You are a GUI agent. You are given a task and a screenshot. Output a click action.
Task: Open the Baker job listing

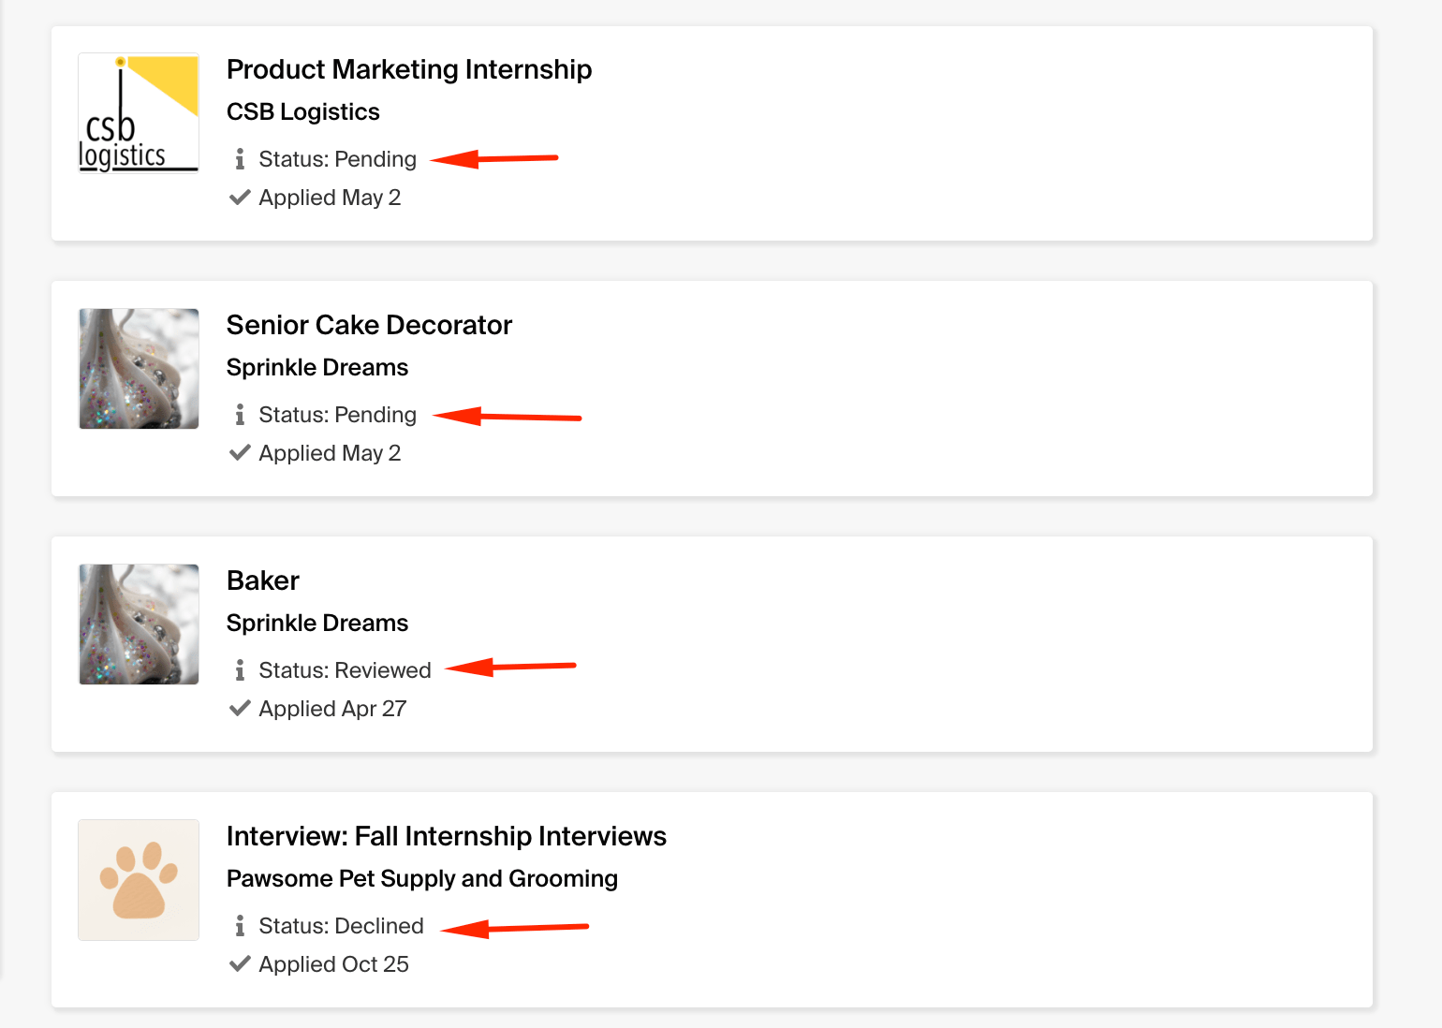tap(262, 580)
